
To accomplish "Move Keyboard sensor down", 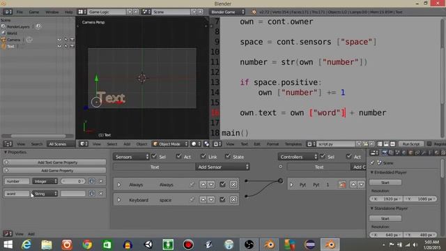I will (211, 200).
